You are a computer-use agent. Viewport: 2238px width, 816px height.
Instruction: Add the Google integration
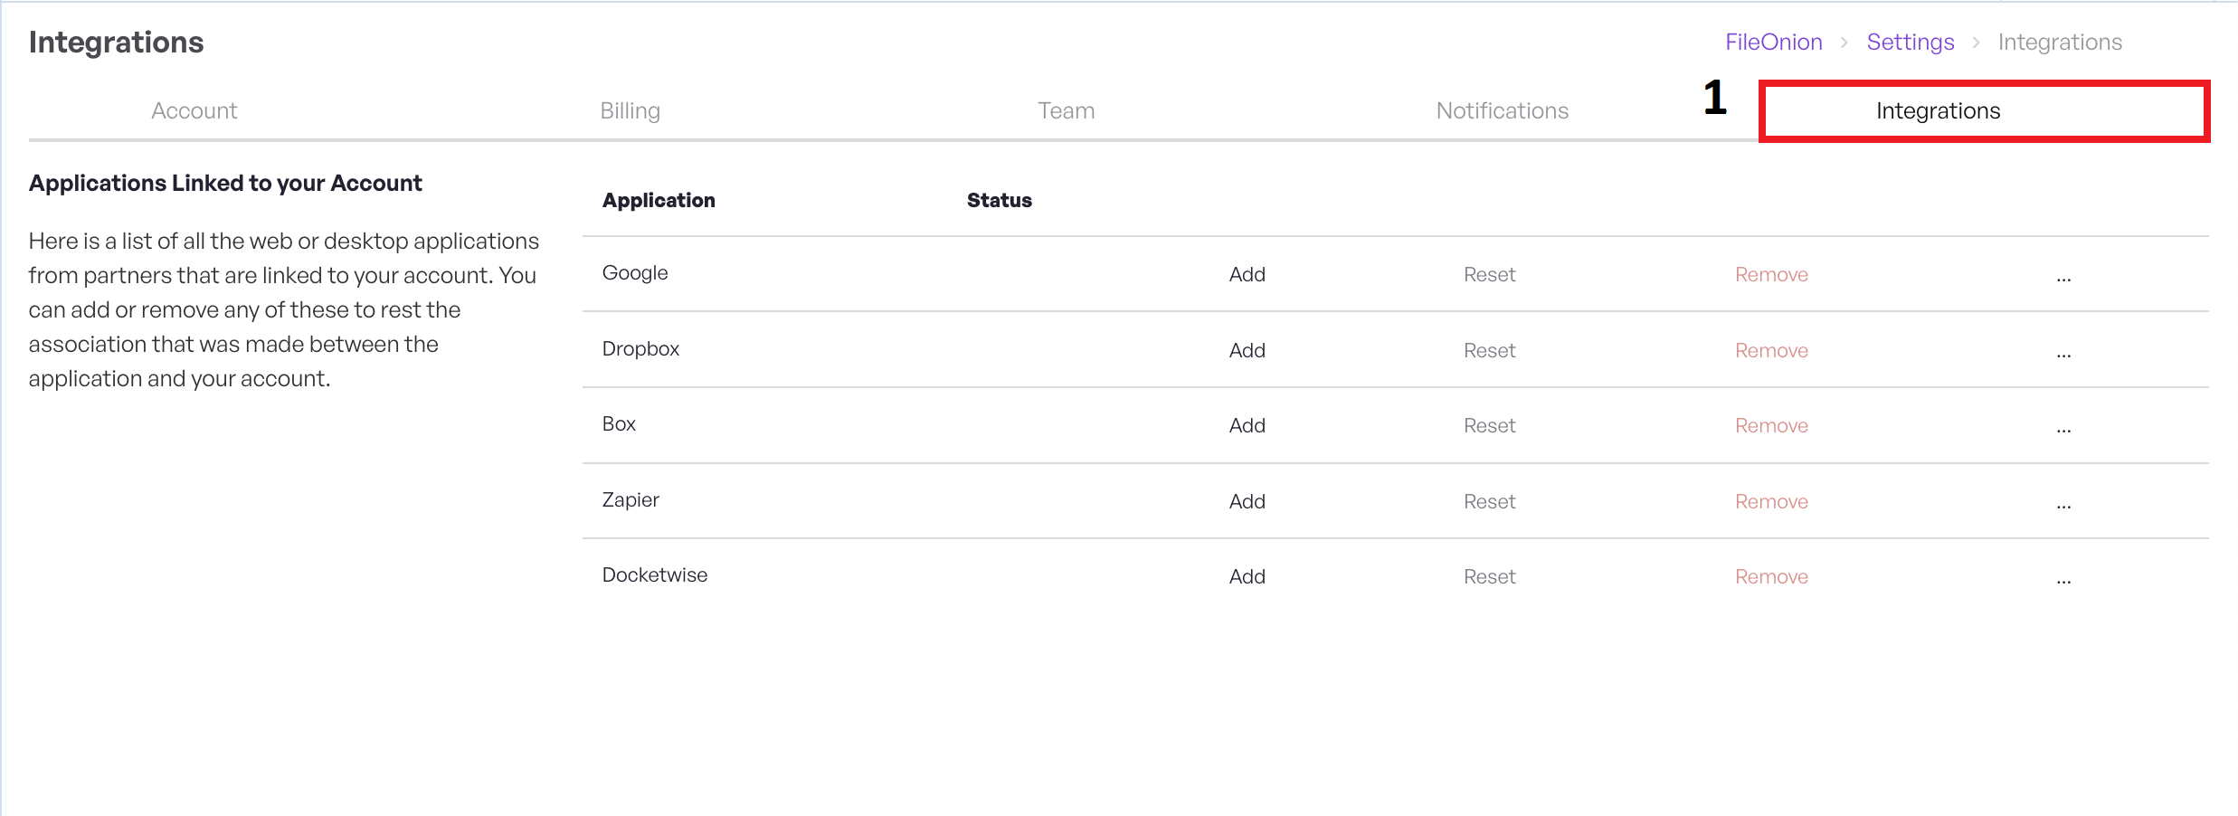click(x=1247, y=275)
